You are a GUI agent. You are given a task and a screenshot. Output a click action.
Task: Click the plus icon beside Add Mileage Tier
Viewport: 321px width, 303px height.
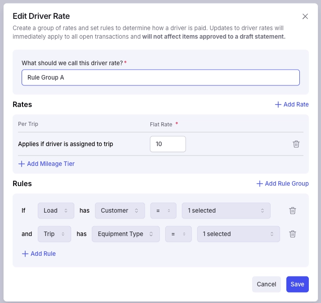[x=22, y=164]
